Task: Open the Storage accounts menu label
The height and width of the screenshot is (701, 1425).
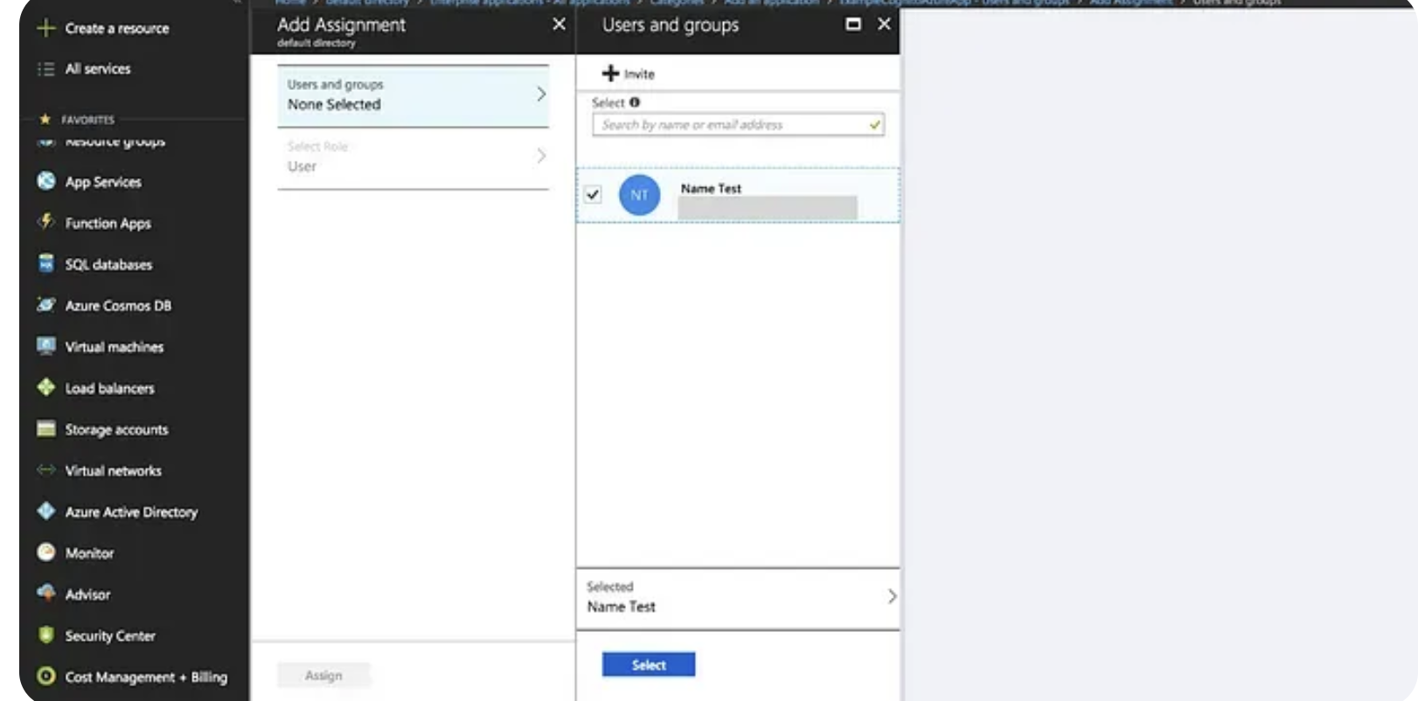Action: [x=116, y=429]
